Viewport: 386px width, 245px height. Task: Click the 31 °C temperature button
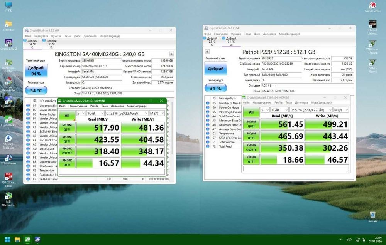216,88
